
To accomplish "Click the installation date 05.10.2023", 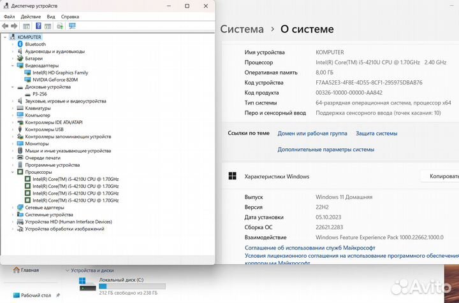I will 328,217.
